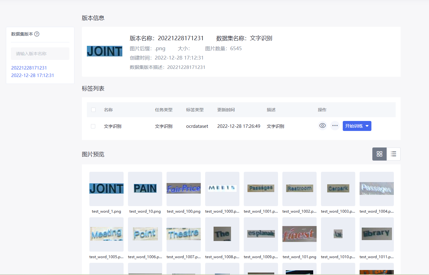Click the 更新时间 column header

(x=226, y=110)
